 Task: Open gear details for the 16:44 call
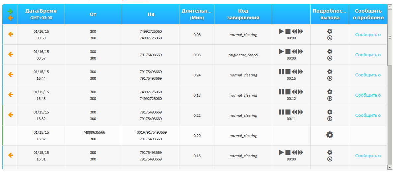coord(330,71)
